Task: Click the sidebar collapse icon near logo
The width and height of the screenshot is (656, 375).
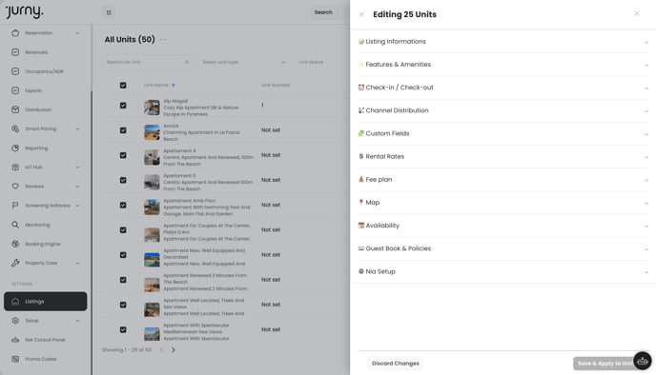Action: tap(109, 12)
